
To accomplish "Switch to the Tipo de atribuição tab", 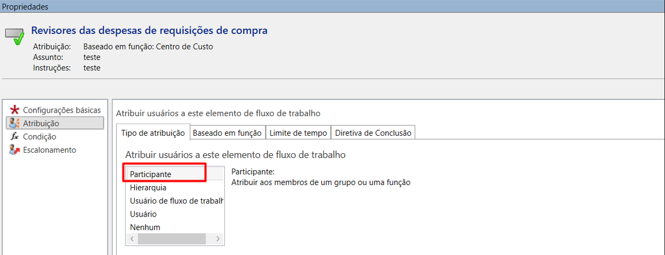I will [x=153, y=133].
